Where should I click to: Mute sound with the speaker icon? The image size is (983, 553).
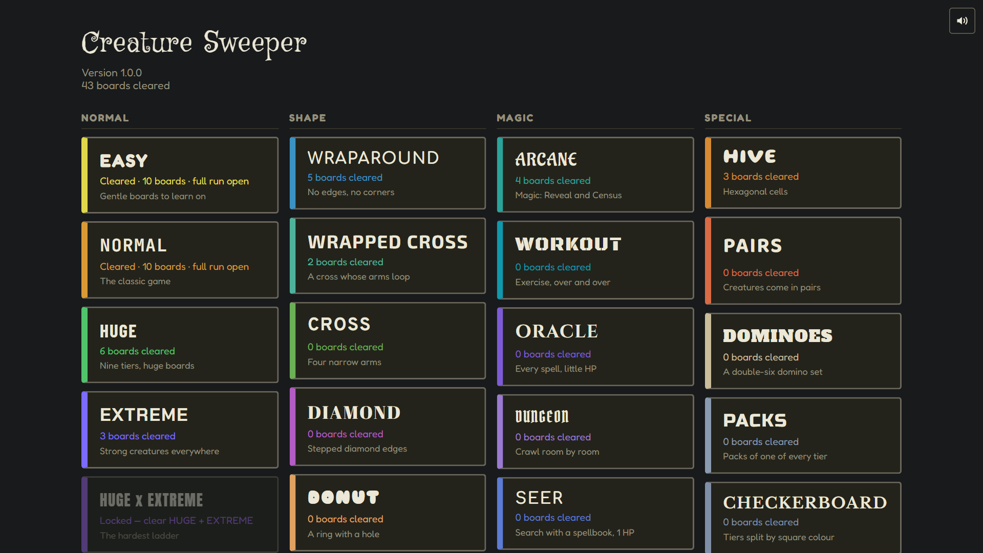[x=962, y=21]
